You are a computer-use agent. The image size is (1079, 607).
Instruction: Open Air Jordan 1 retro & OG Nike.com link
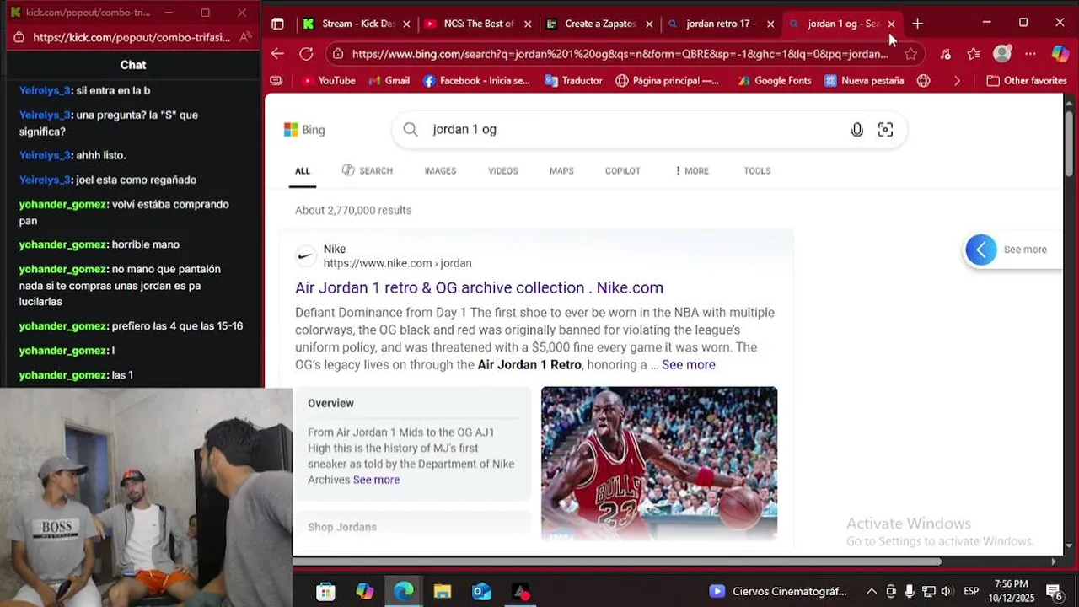[x=479, y=287]
